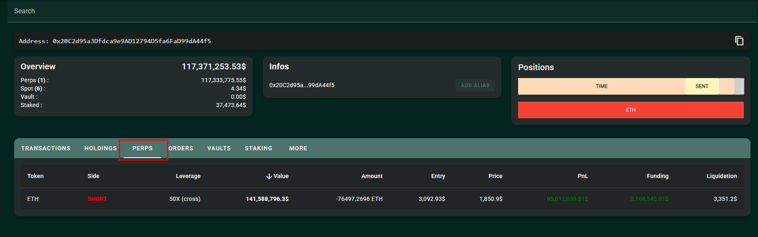Click the red SHORT side cell

97,199
